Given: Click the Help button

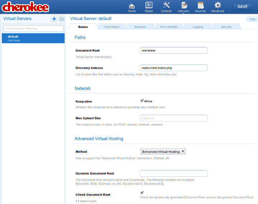Looking at the screenshot, I should [x=252, y=19].
